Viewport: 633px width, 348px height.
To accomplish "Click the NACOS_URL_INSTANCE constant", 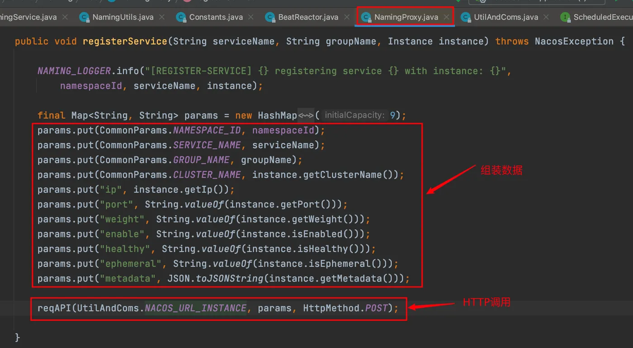I will 196,308.
